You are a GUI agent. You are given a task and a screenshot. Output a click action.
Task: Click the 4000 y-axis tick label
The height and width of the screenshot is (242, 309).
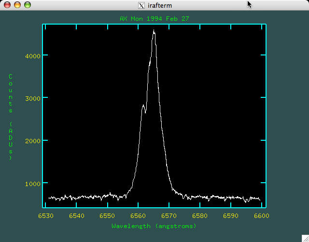[33, 56]
